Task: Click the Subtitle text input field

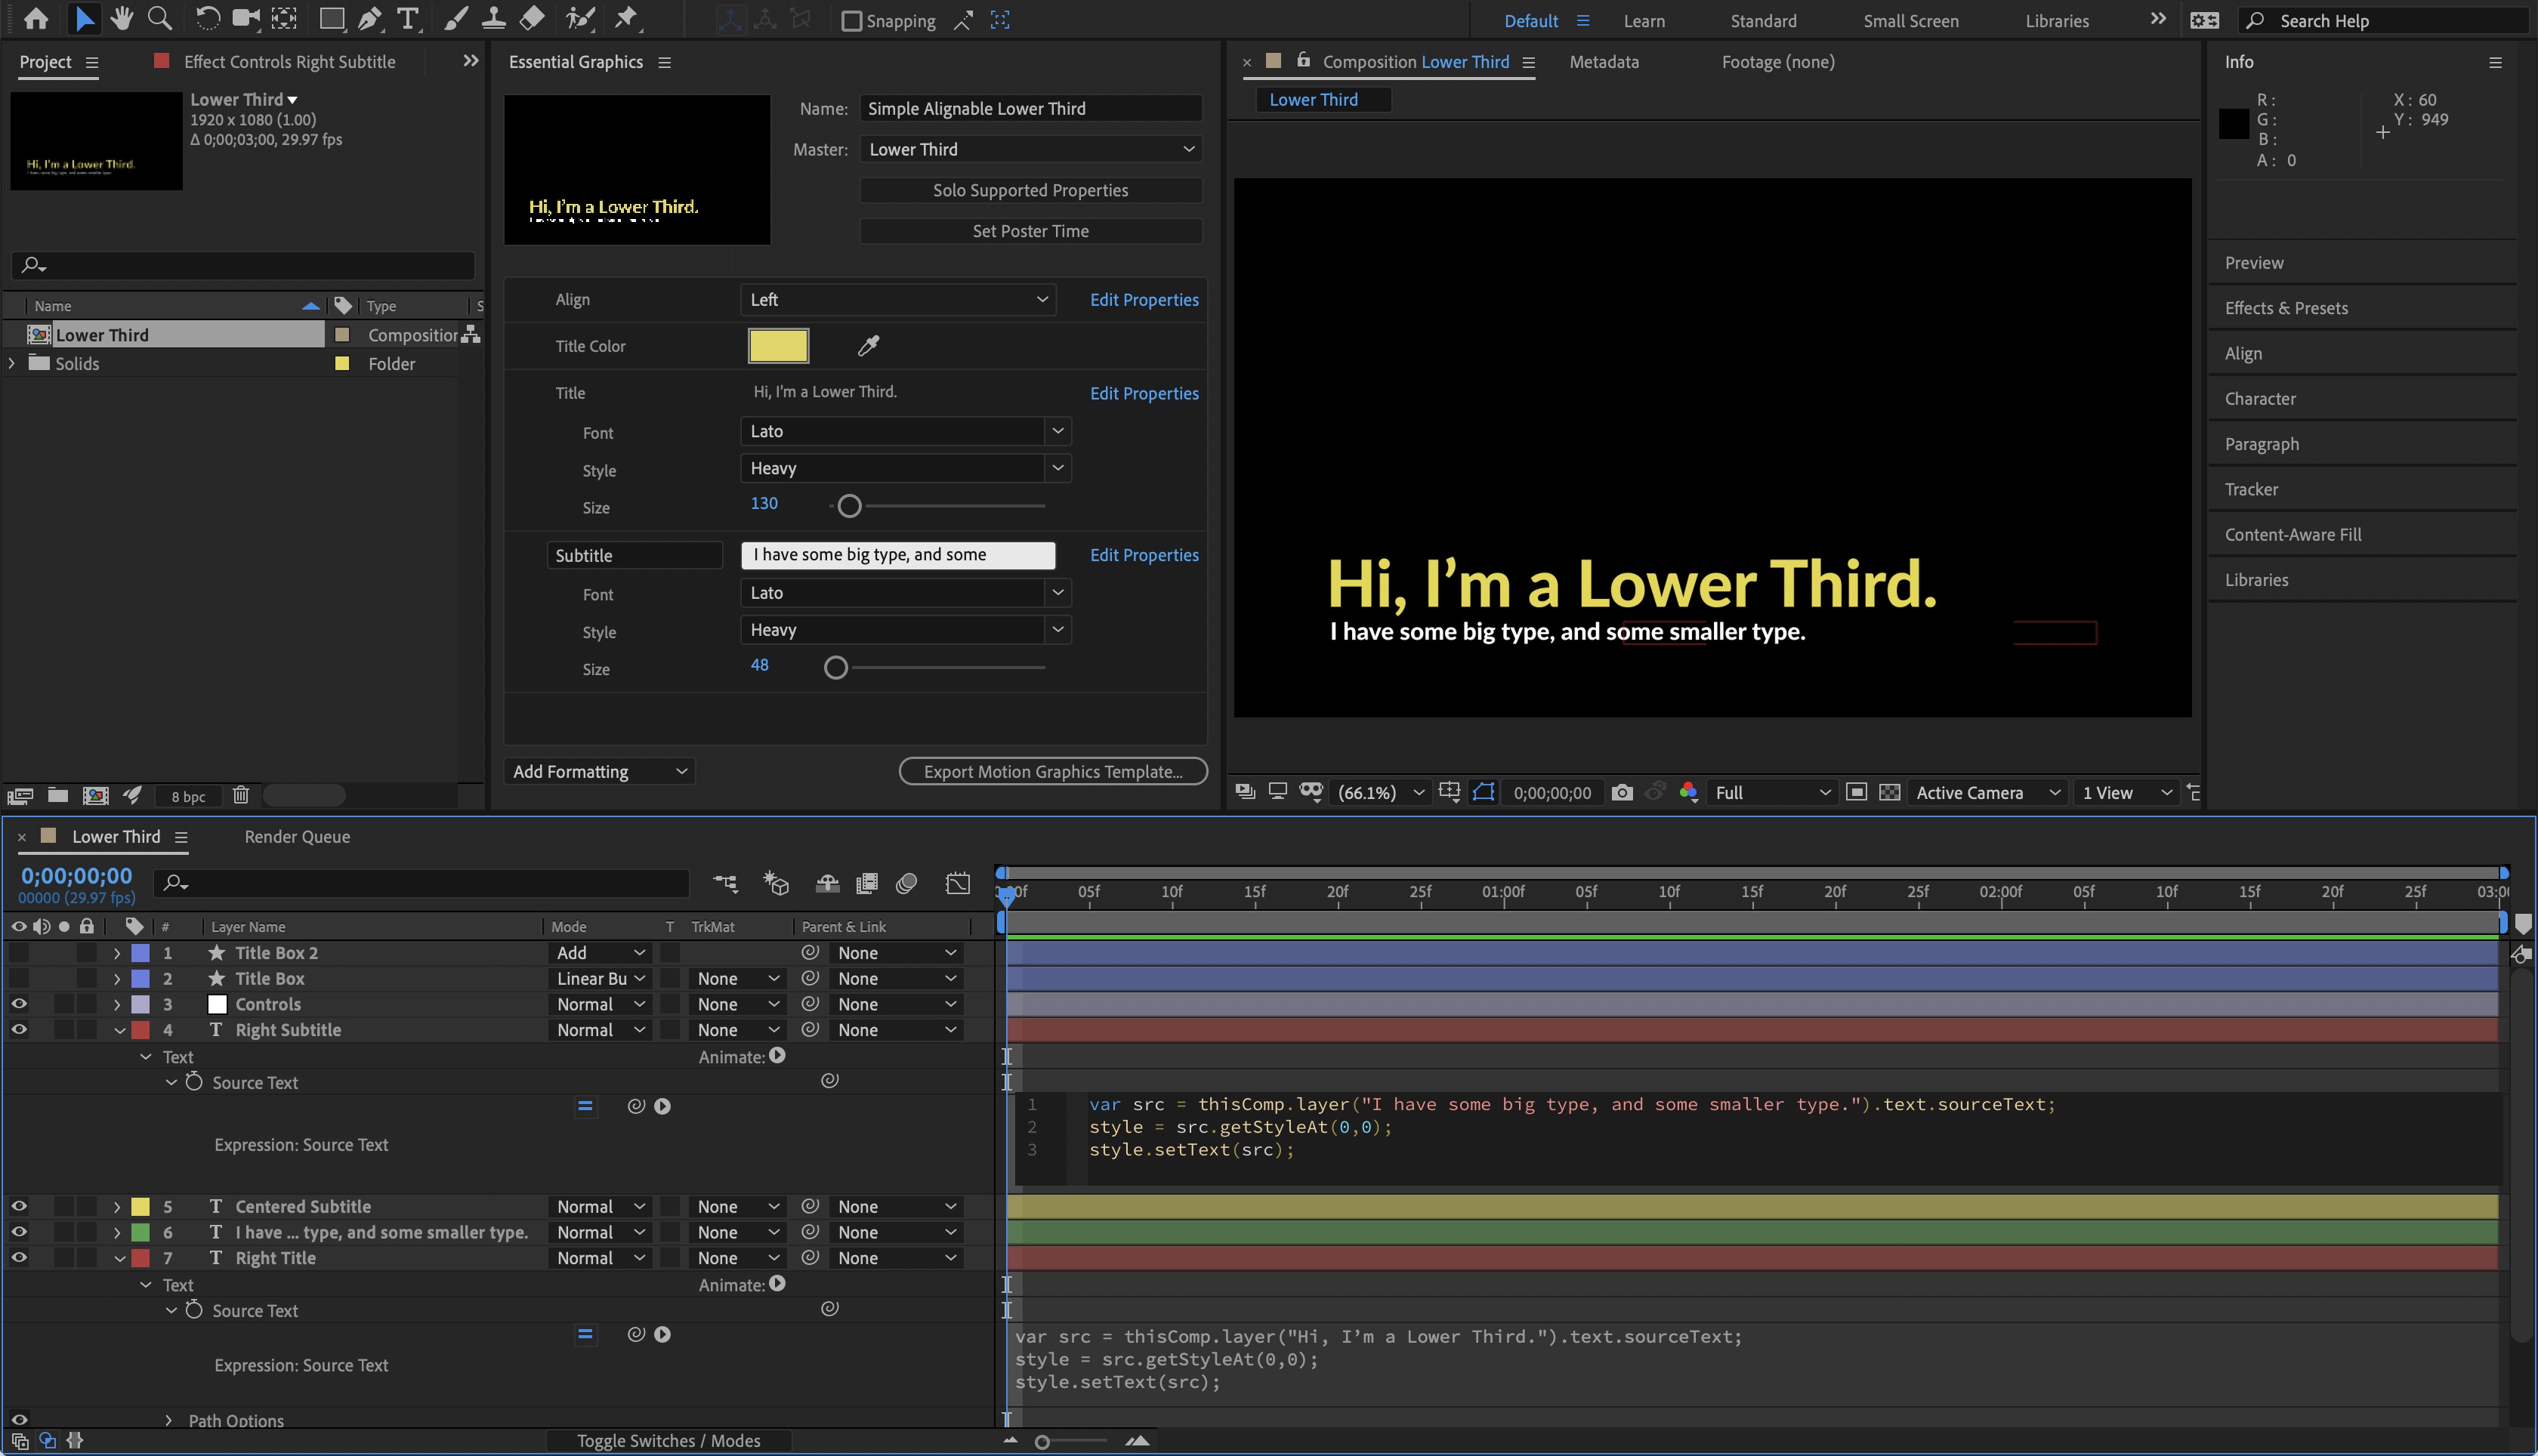Action: tap(897, 555)
